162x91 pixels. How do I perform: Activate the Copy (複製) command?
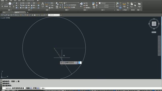22,5
